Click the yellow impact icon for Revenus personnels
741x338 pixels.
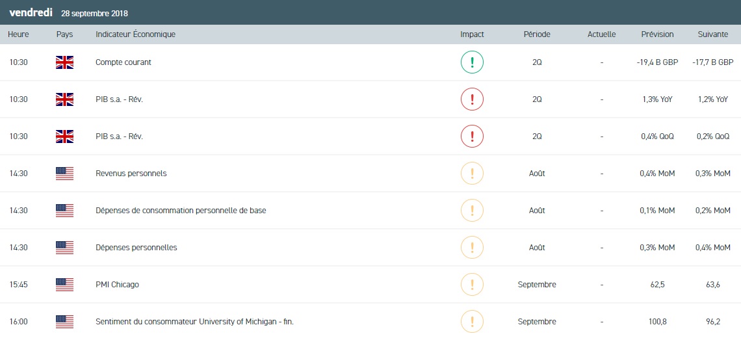pos(472,174)
